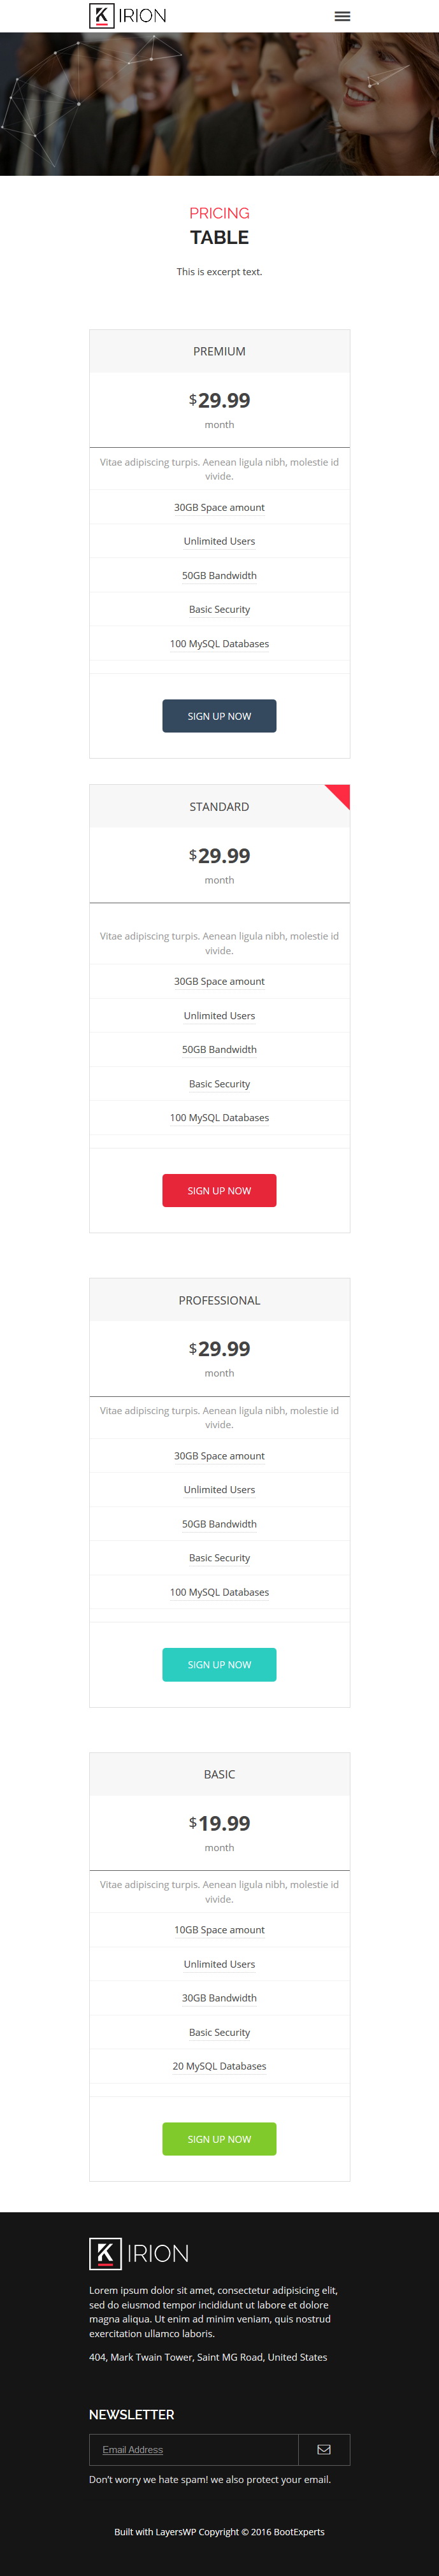This screenshot has width=439, height=2576.
Task: Focus the Email Address newsletter field
Action: [x=194, y=2449]
